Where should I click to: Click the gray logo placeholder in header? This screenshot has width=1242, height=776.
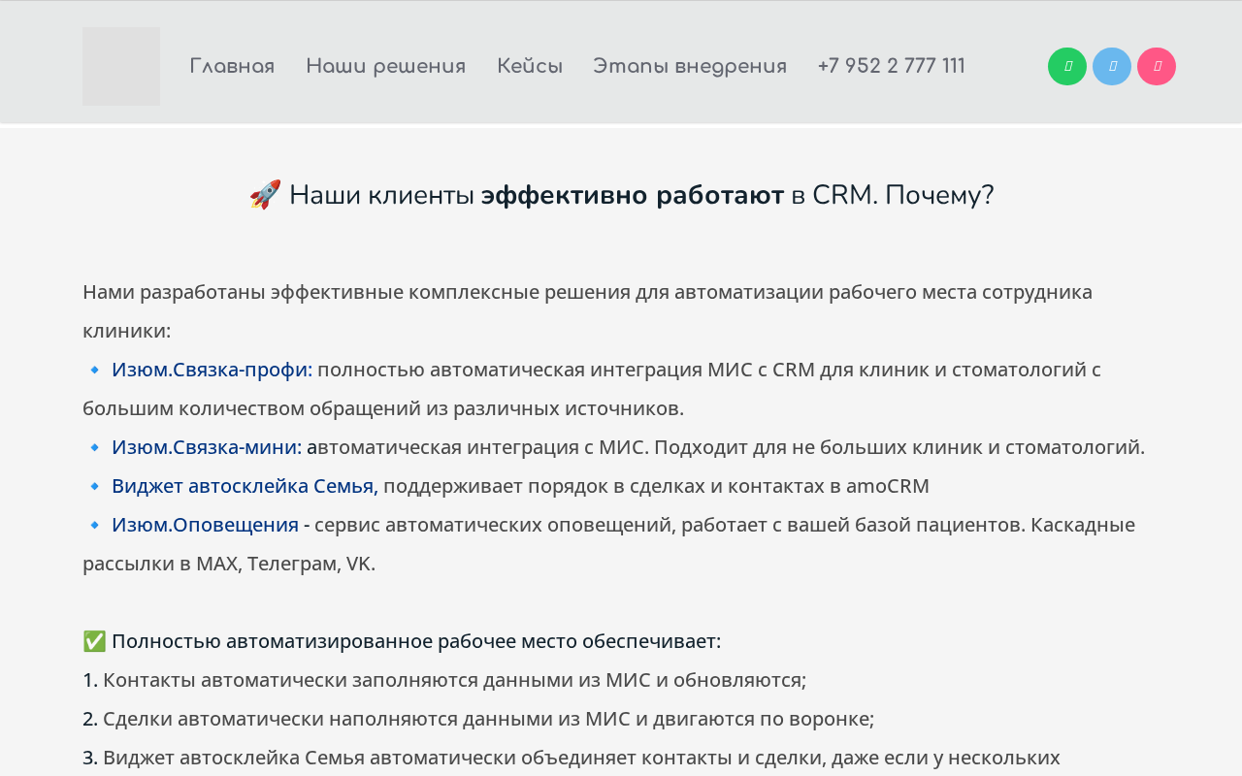tap(121, 67)
